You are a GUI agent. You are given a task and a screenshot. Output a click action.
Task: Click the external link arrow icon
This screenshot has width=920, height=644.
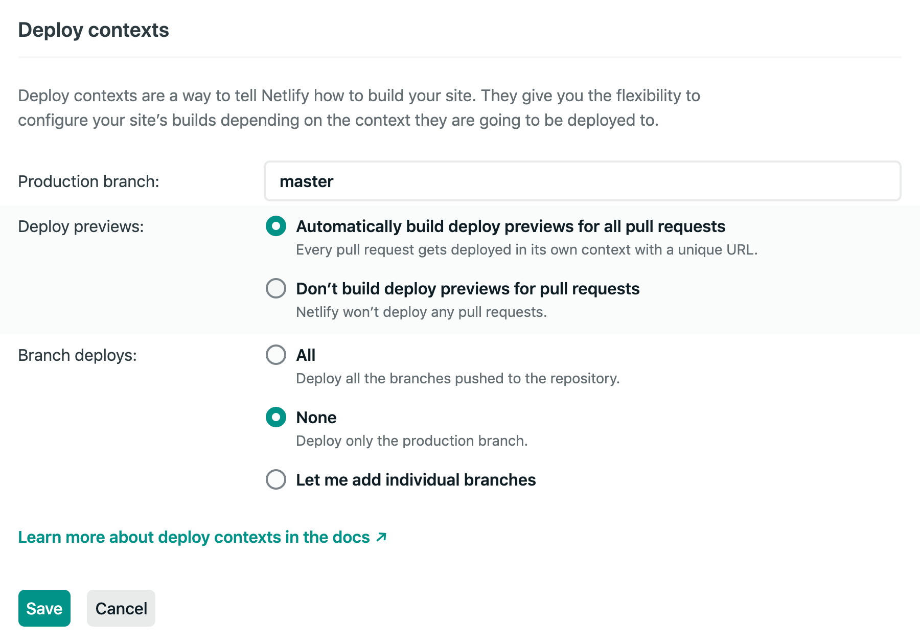click(381, 537)
